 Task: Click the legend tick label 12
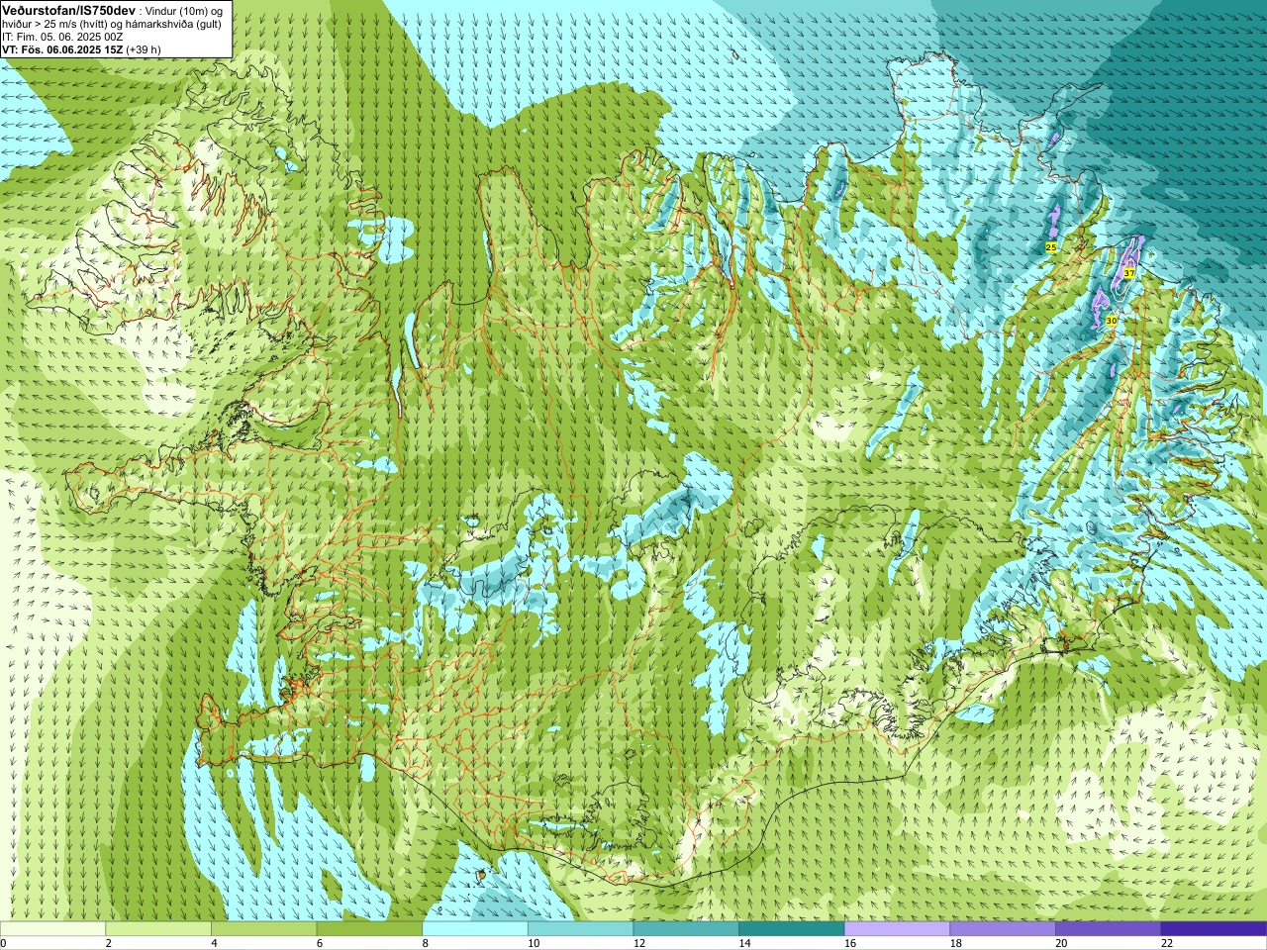[x=639, y=943]
